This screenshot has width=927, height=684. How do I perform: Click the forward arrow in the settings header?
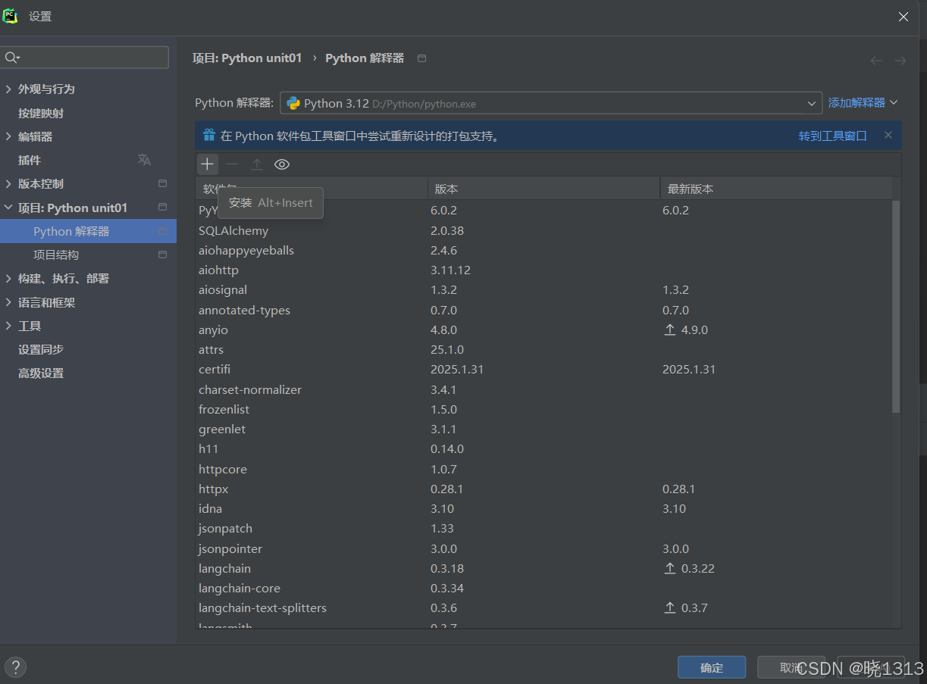click(900, 60)
